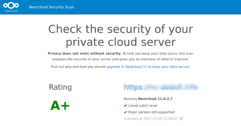Click the green check next to Major version still supported
The image size is (241, 126).
pos(125,112)
